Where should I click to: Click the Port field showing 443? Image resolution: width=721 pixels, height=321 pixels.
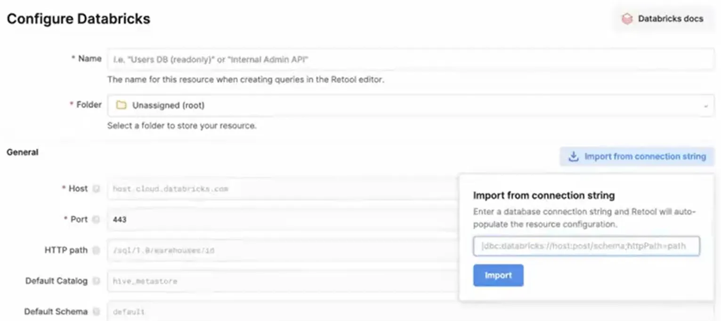click(x=283, y=219)
